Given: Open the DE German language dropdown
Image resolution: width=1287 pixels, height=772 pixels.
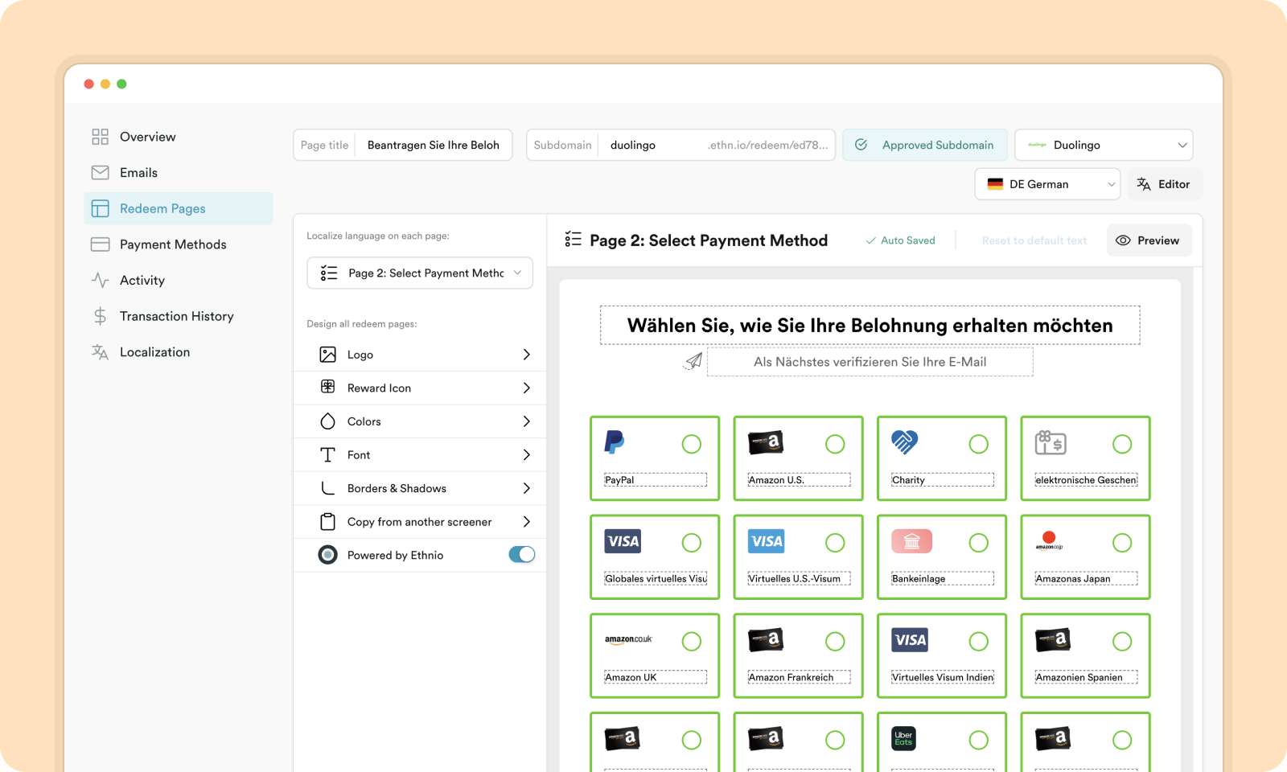Looking at the screenshot, I should click(1047, 184).
